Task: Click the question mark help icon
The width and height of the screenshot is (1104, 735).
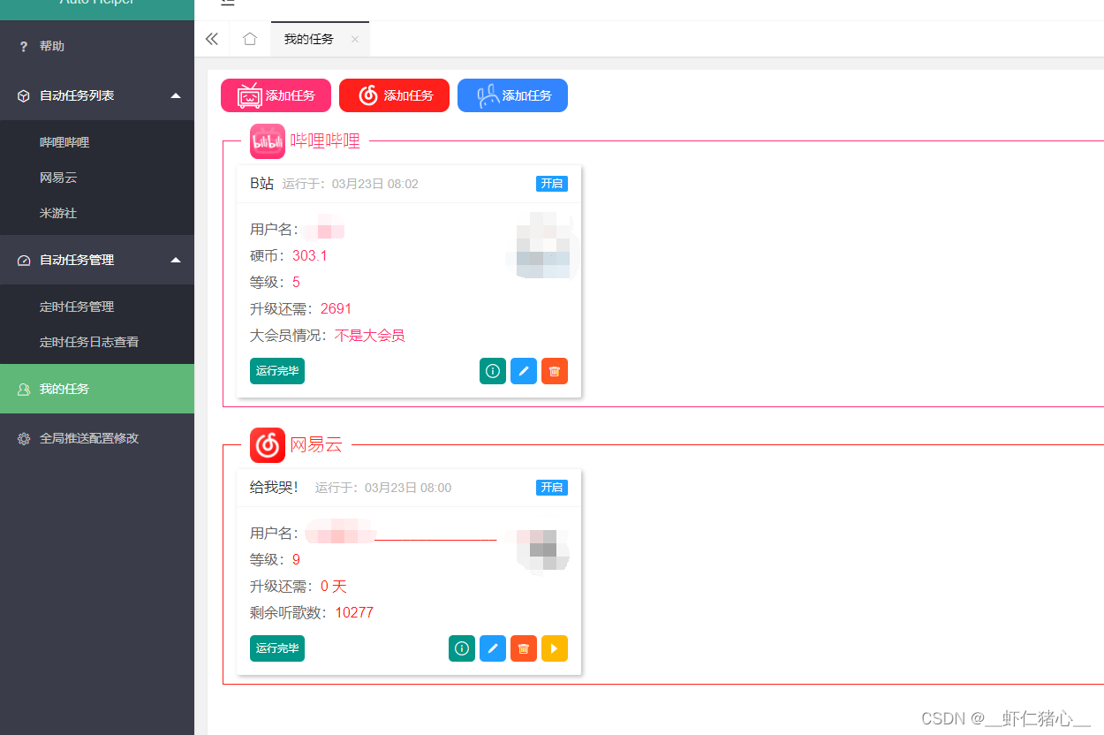Action: (24, 46)
